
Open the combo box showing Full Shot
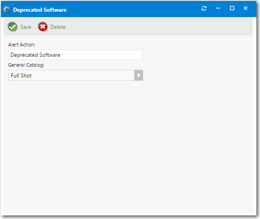pyautogui.click(x=76, y=75)
